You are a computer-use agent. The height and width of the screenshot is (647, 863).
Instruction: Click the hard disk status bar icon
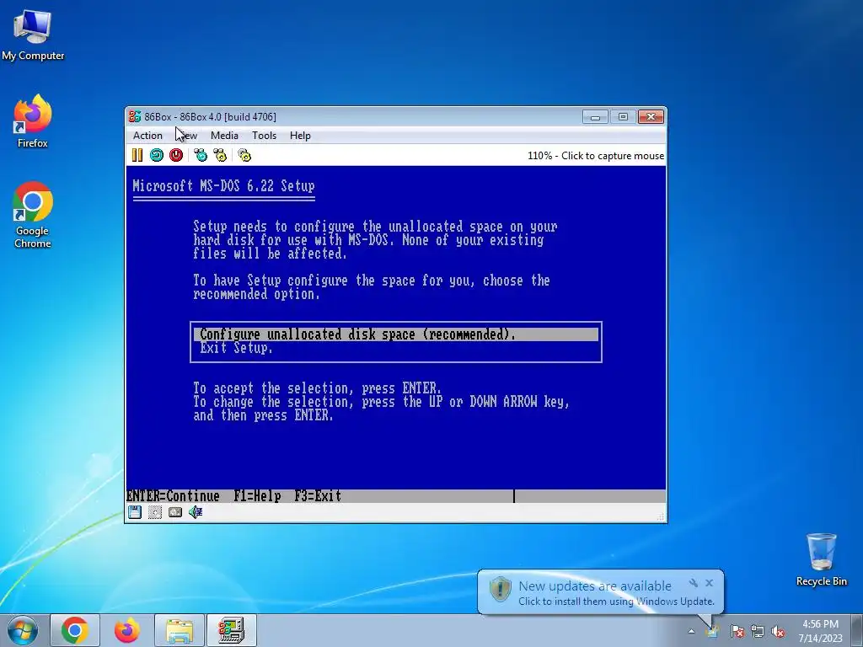(175, 513)
